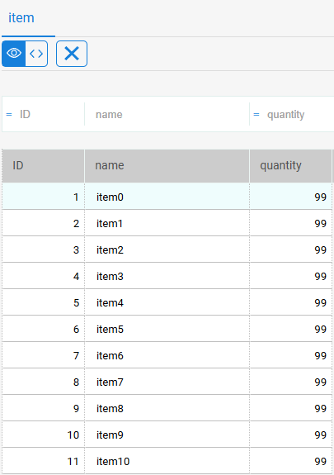Switch to the code brackets view
The height and width of the screenshot is (475, 334).
(36, 54)
